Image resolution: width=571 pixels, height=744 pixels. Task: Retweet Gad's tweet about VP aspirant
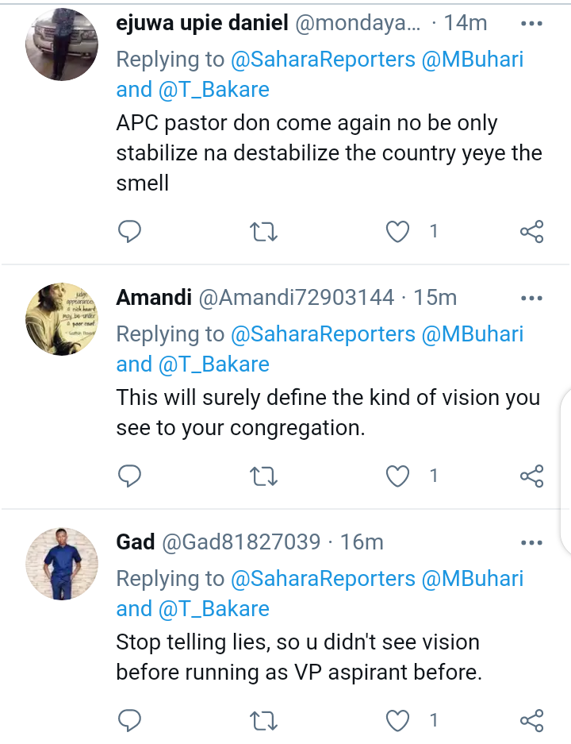point(263,721)
